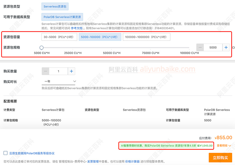Select the PolarDB Serverless计算资源 database type tab

[62, 16]
